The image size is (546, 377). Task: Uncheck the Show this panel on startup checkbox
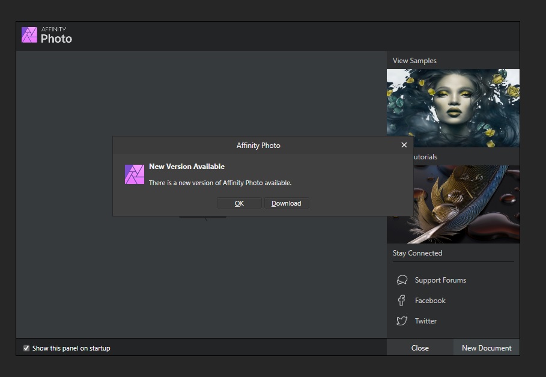[26, 348]
